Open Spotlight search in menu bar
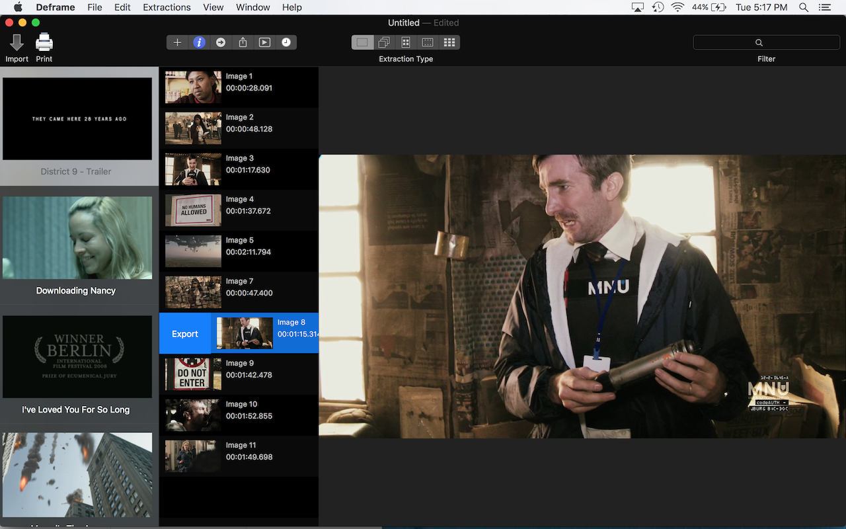 pyautogui.click(x=804, y=7)
